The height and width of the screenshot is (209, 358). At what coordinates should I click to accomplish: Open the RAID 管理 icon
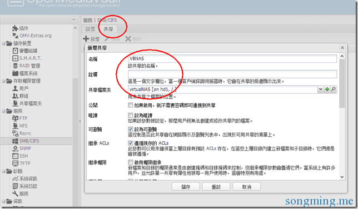point(15,66)
